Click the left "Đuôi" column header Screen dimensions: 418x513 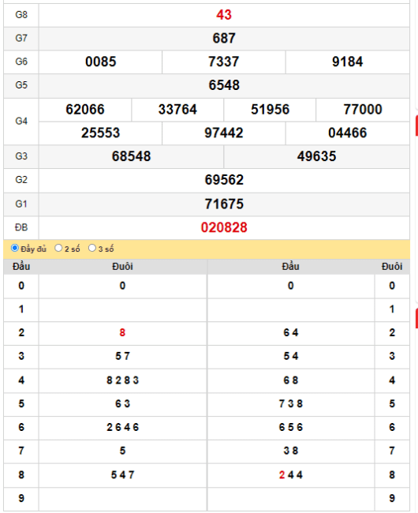(x=122, y=267)
